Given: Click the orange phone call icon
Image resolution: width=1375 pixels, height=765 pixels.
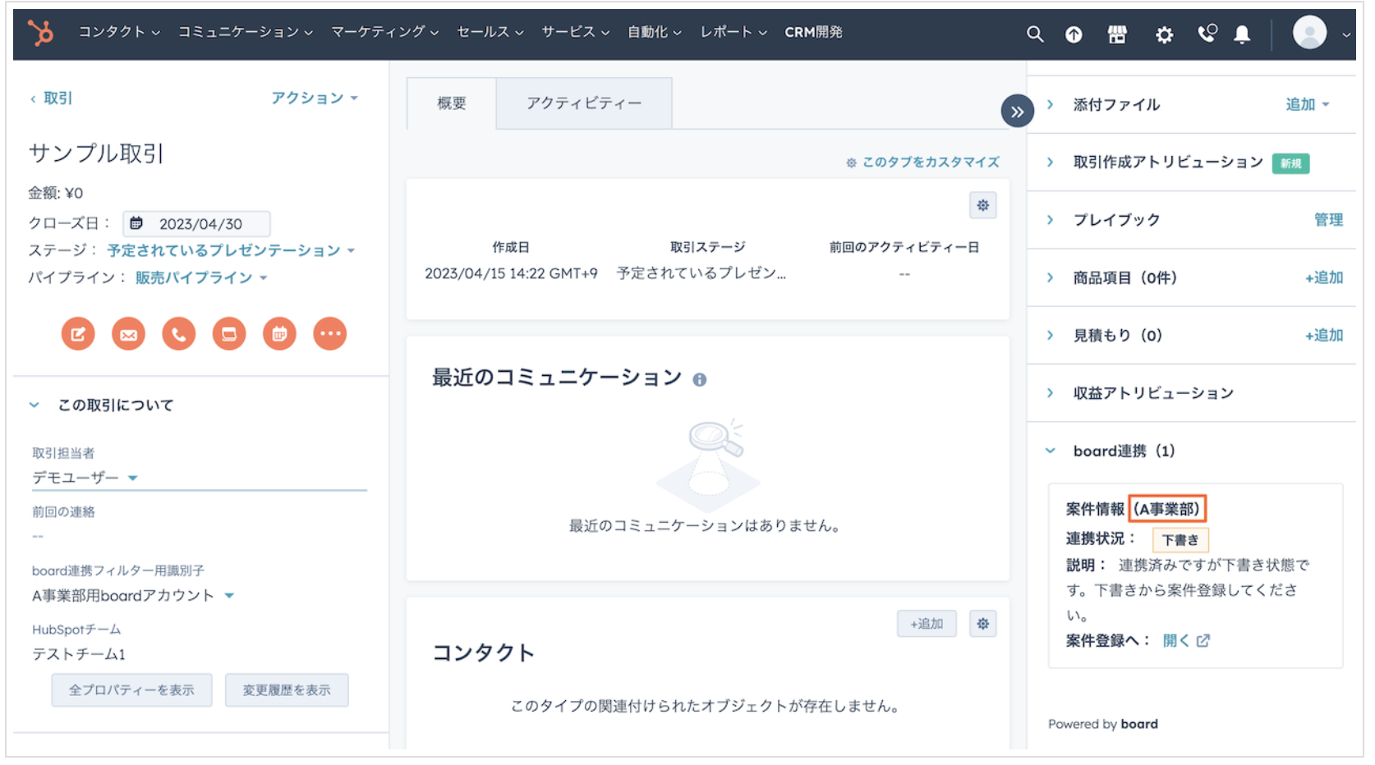Looking at the screenshot, I should coord(179,334).
